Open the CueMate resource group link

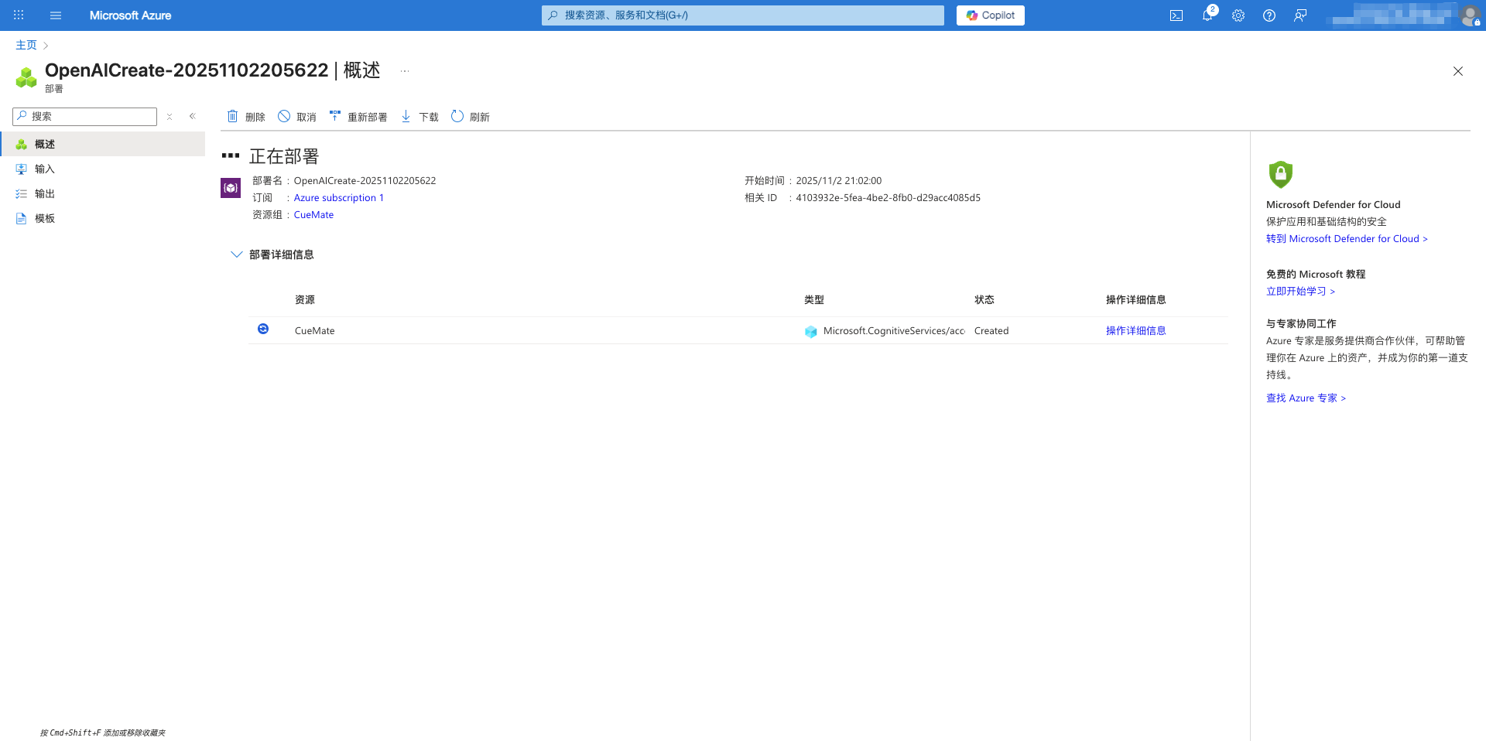(313, 214)
